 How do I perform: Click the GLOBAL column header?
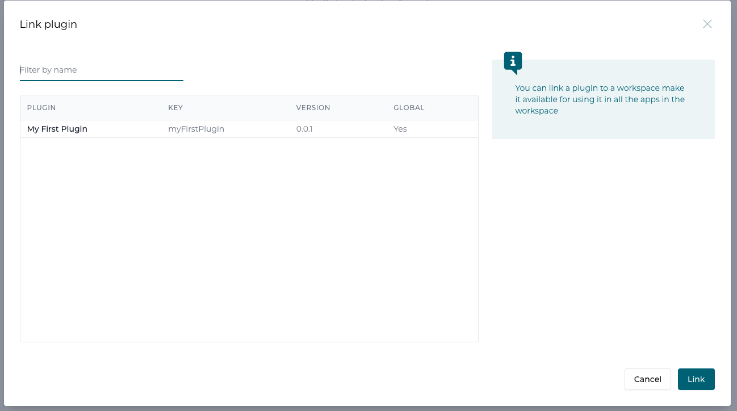click(409, 107)
